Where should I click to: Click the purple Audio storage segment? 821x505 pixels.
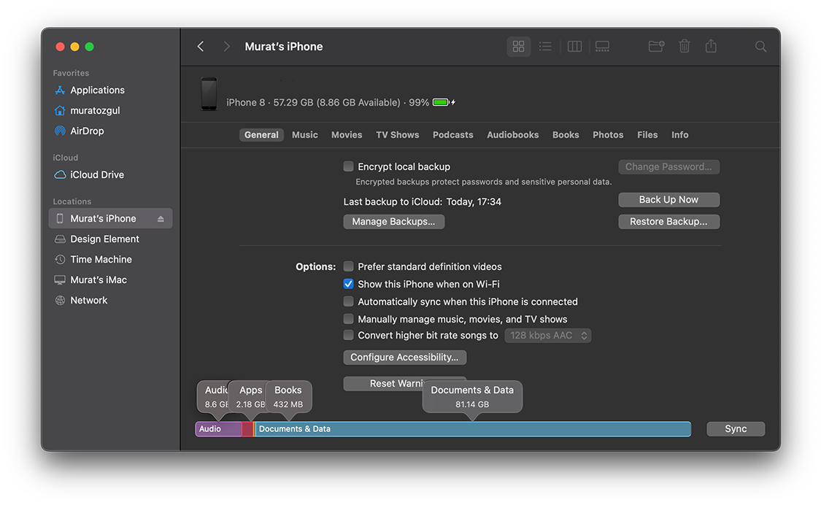point(218,428)
